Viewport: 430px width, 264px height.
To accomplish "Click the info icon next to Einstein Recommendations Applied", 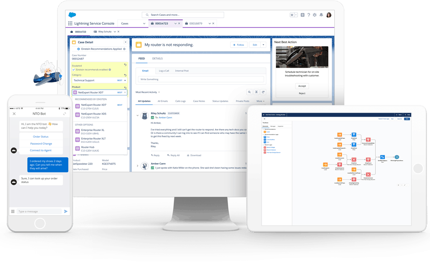I will click(x=124, y=49).
